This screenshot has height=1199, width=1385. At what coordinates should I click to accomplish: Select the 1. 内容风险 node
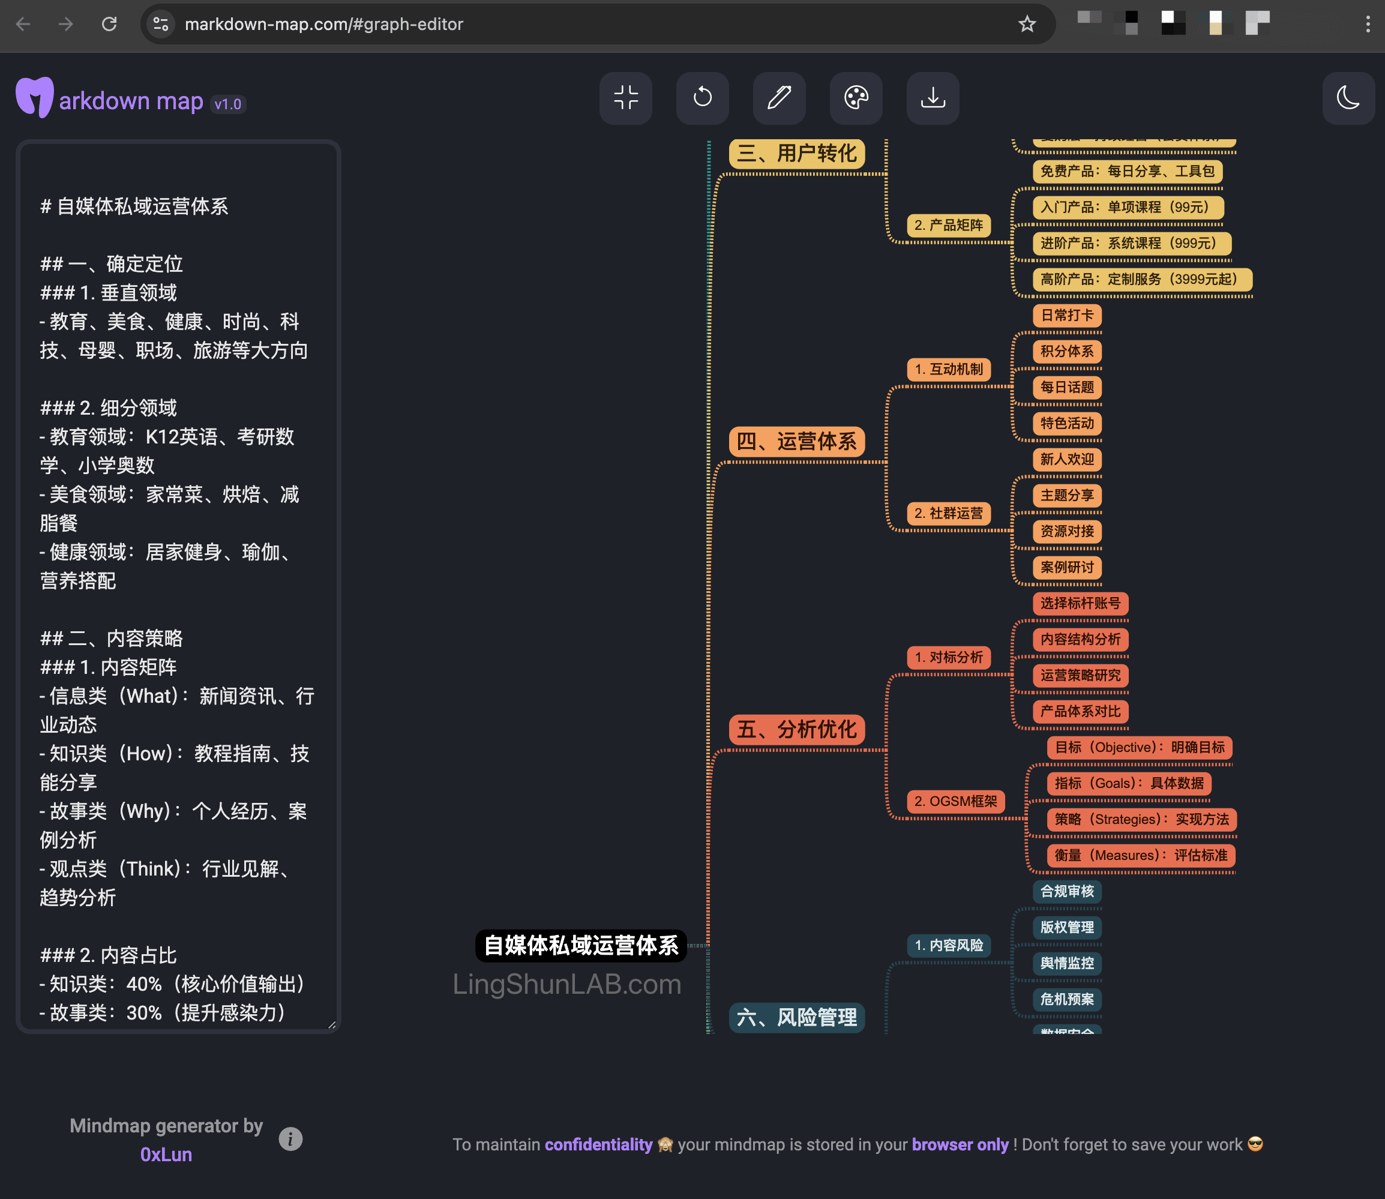point(949,946)
